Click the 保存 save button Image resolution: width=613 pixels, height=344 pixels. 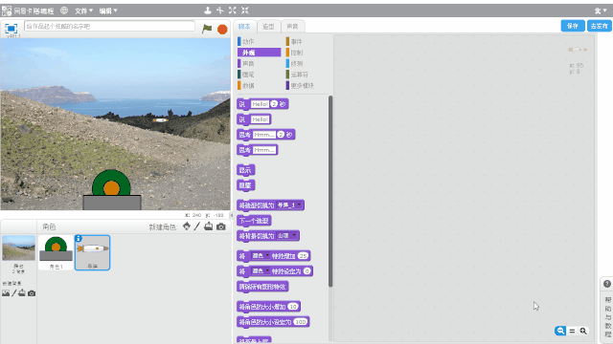pos(573,26)
